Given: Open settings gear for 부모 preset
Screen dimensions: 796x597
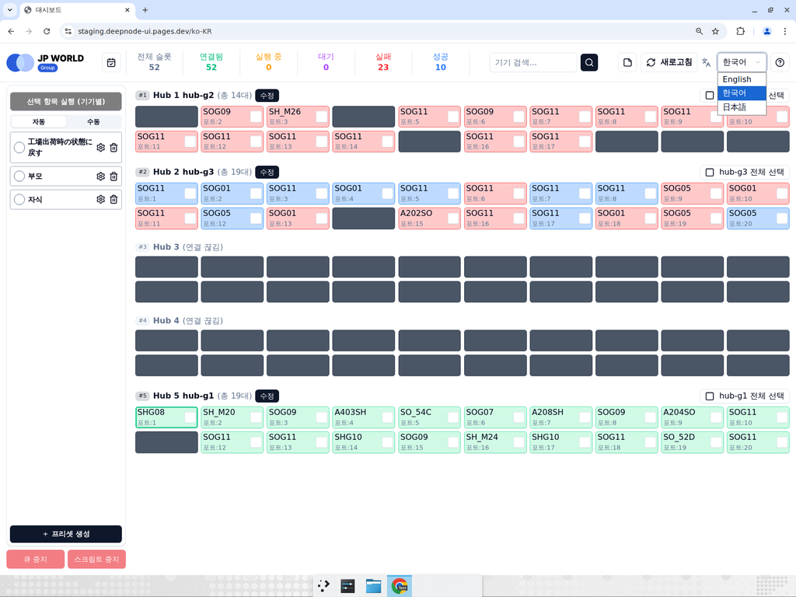Looking at the screenshot, I should pos(100,176).
